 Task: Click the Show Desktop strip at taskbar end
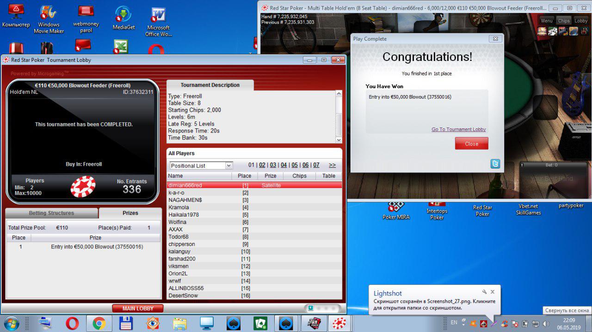coord(589,323)
